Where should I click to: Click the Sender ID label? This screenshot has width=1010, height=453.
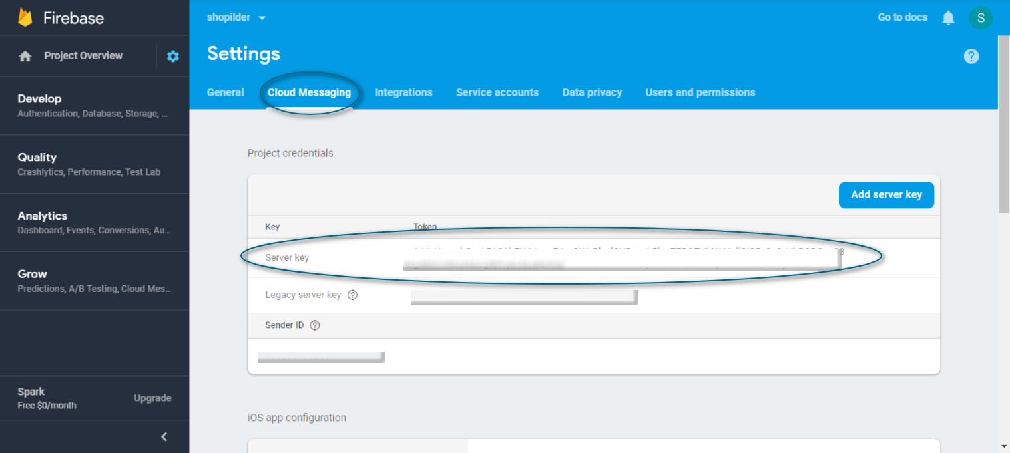284,325
